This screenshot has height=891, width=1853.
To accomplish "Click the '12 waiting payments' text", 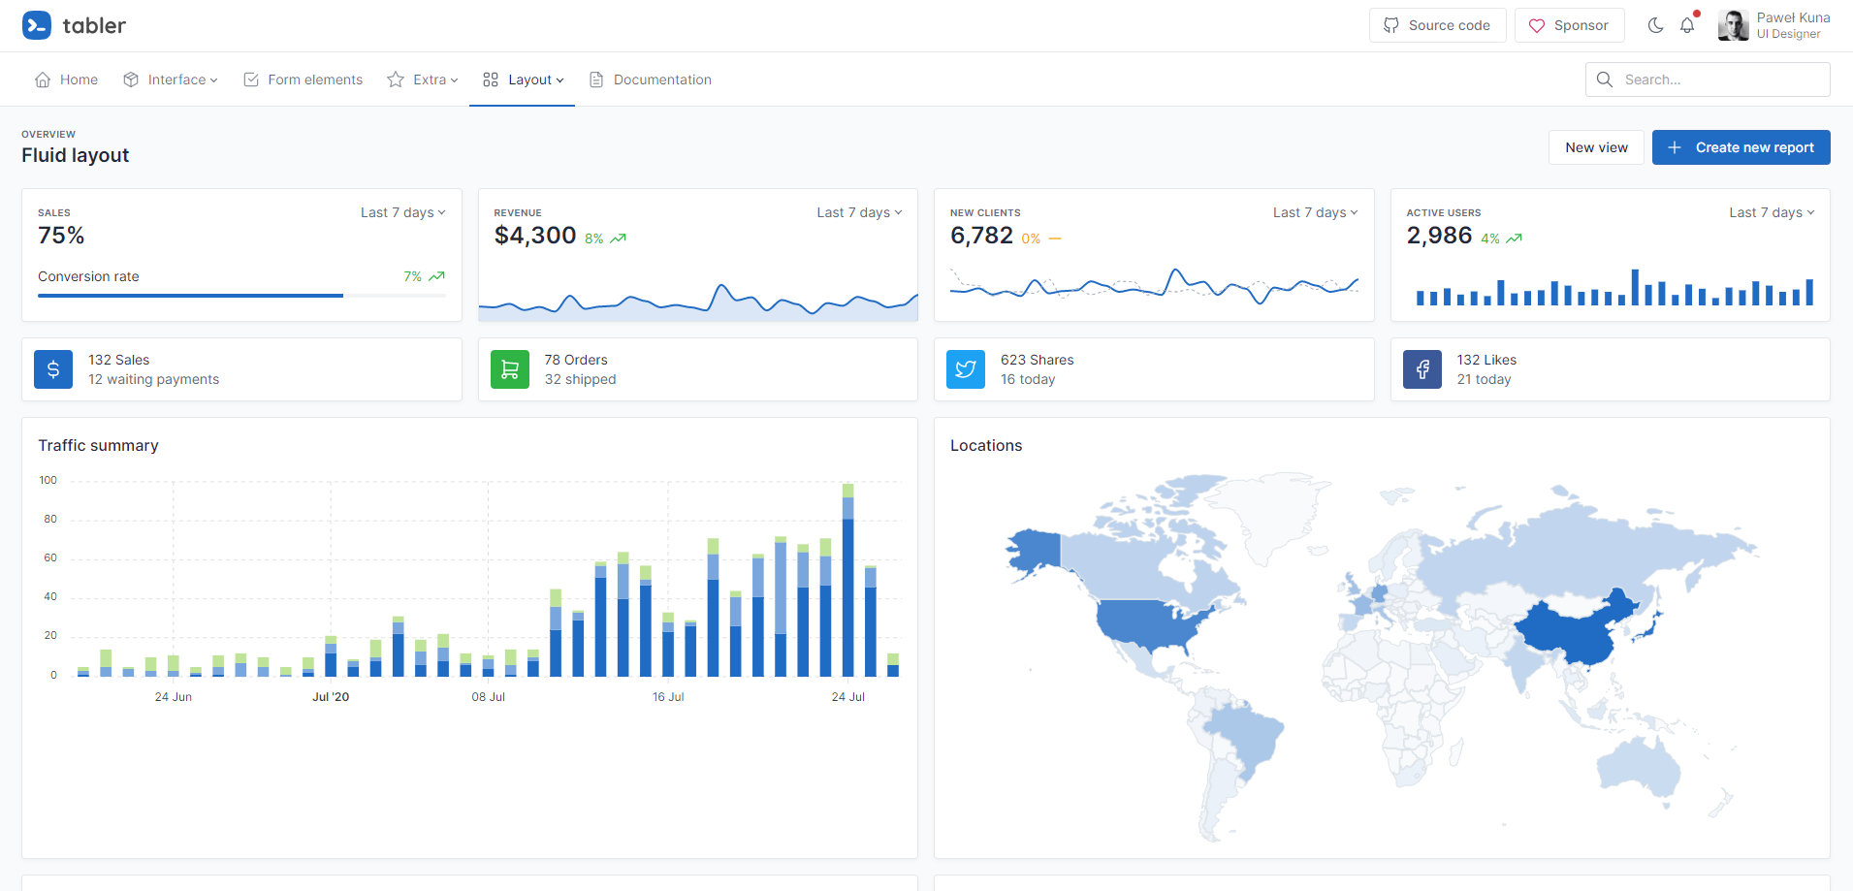I will (x=154, y=379).
